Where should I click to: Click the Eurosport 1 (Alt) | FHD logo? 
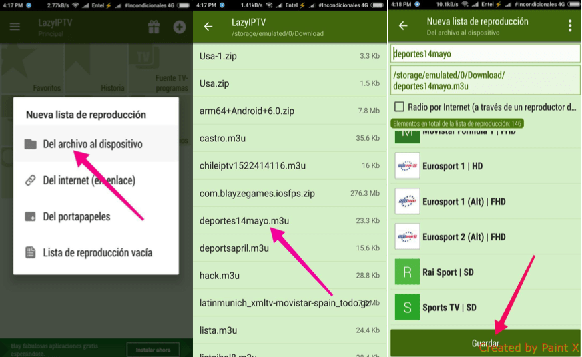pyautogui.click(x=407, y=201)
